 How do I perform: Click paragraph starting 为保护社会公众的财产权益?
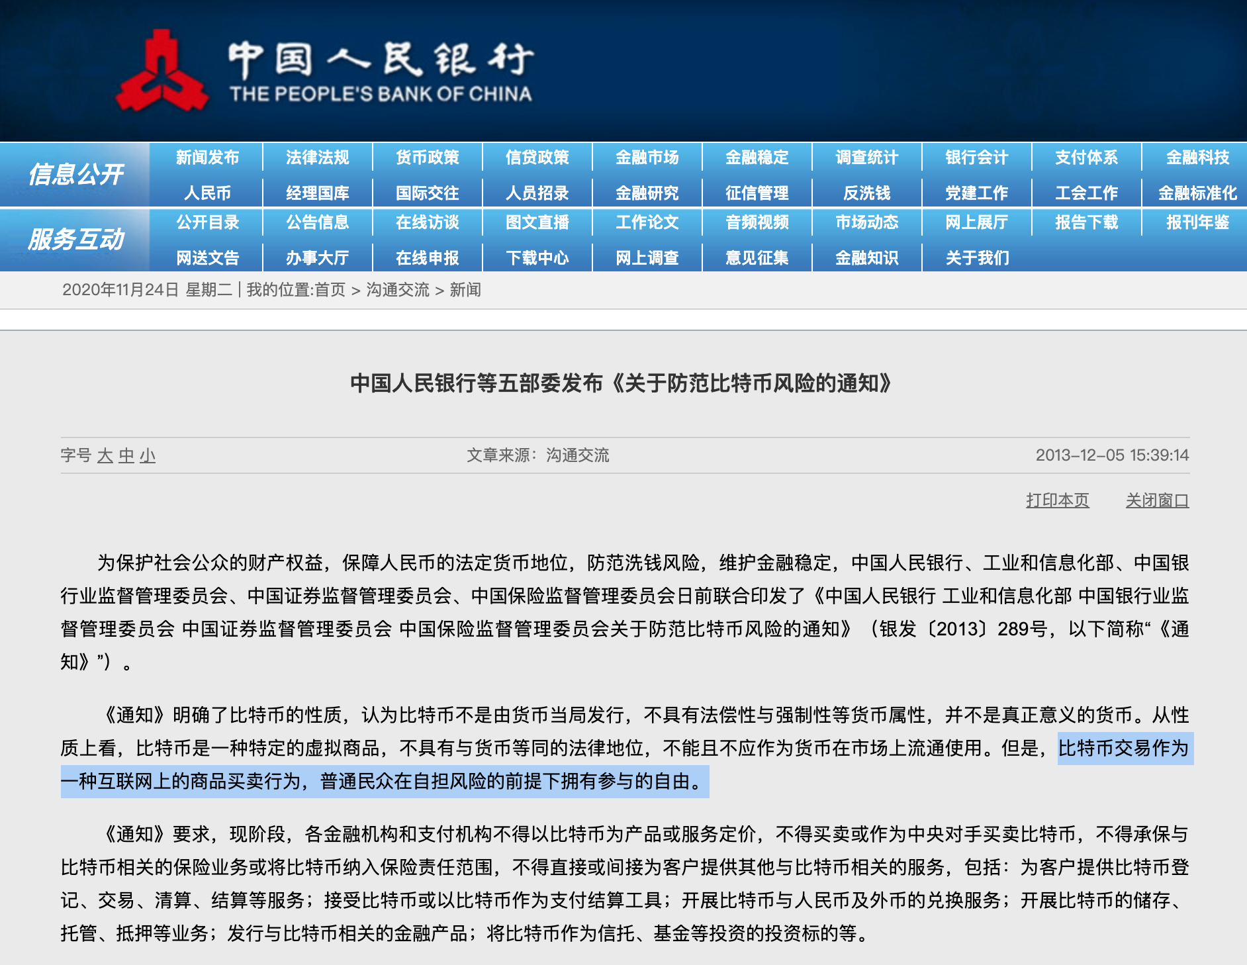(x=625, y=612)
